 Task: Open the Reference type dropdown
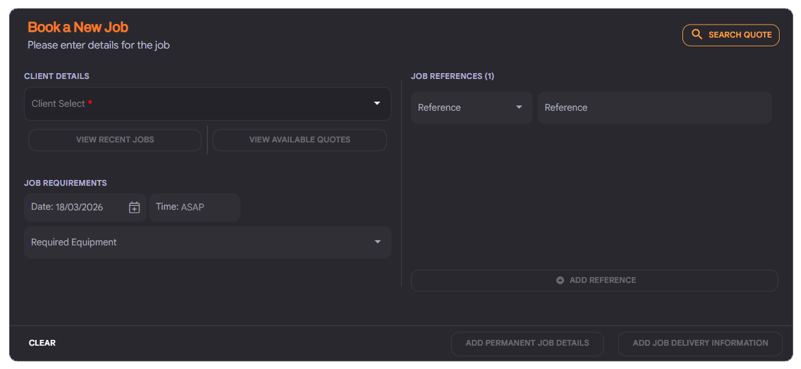[x=471, y=107]
